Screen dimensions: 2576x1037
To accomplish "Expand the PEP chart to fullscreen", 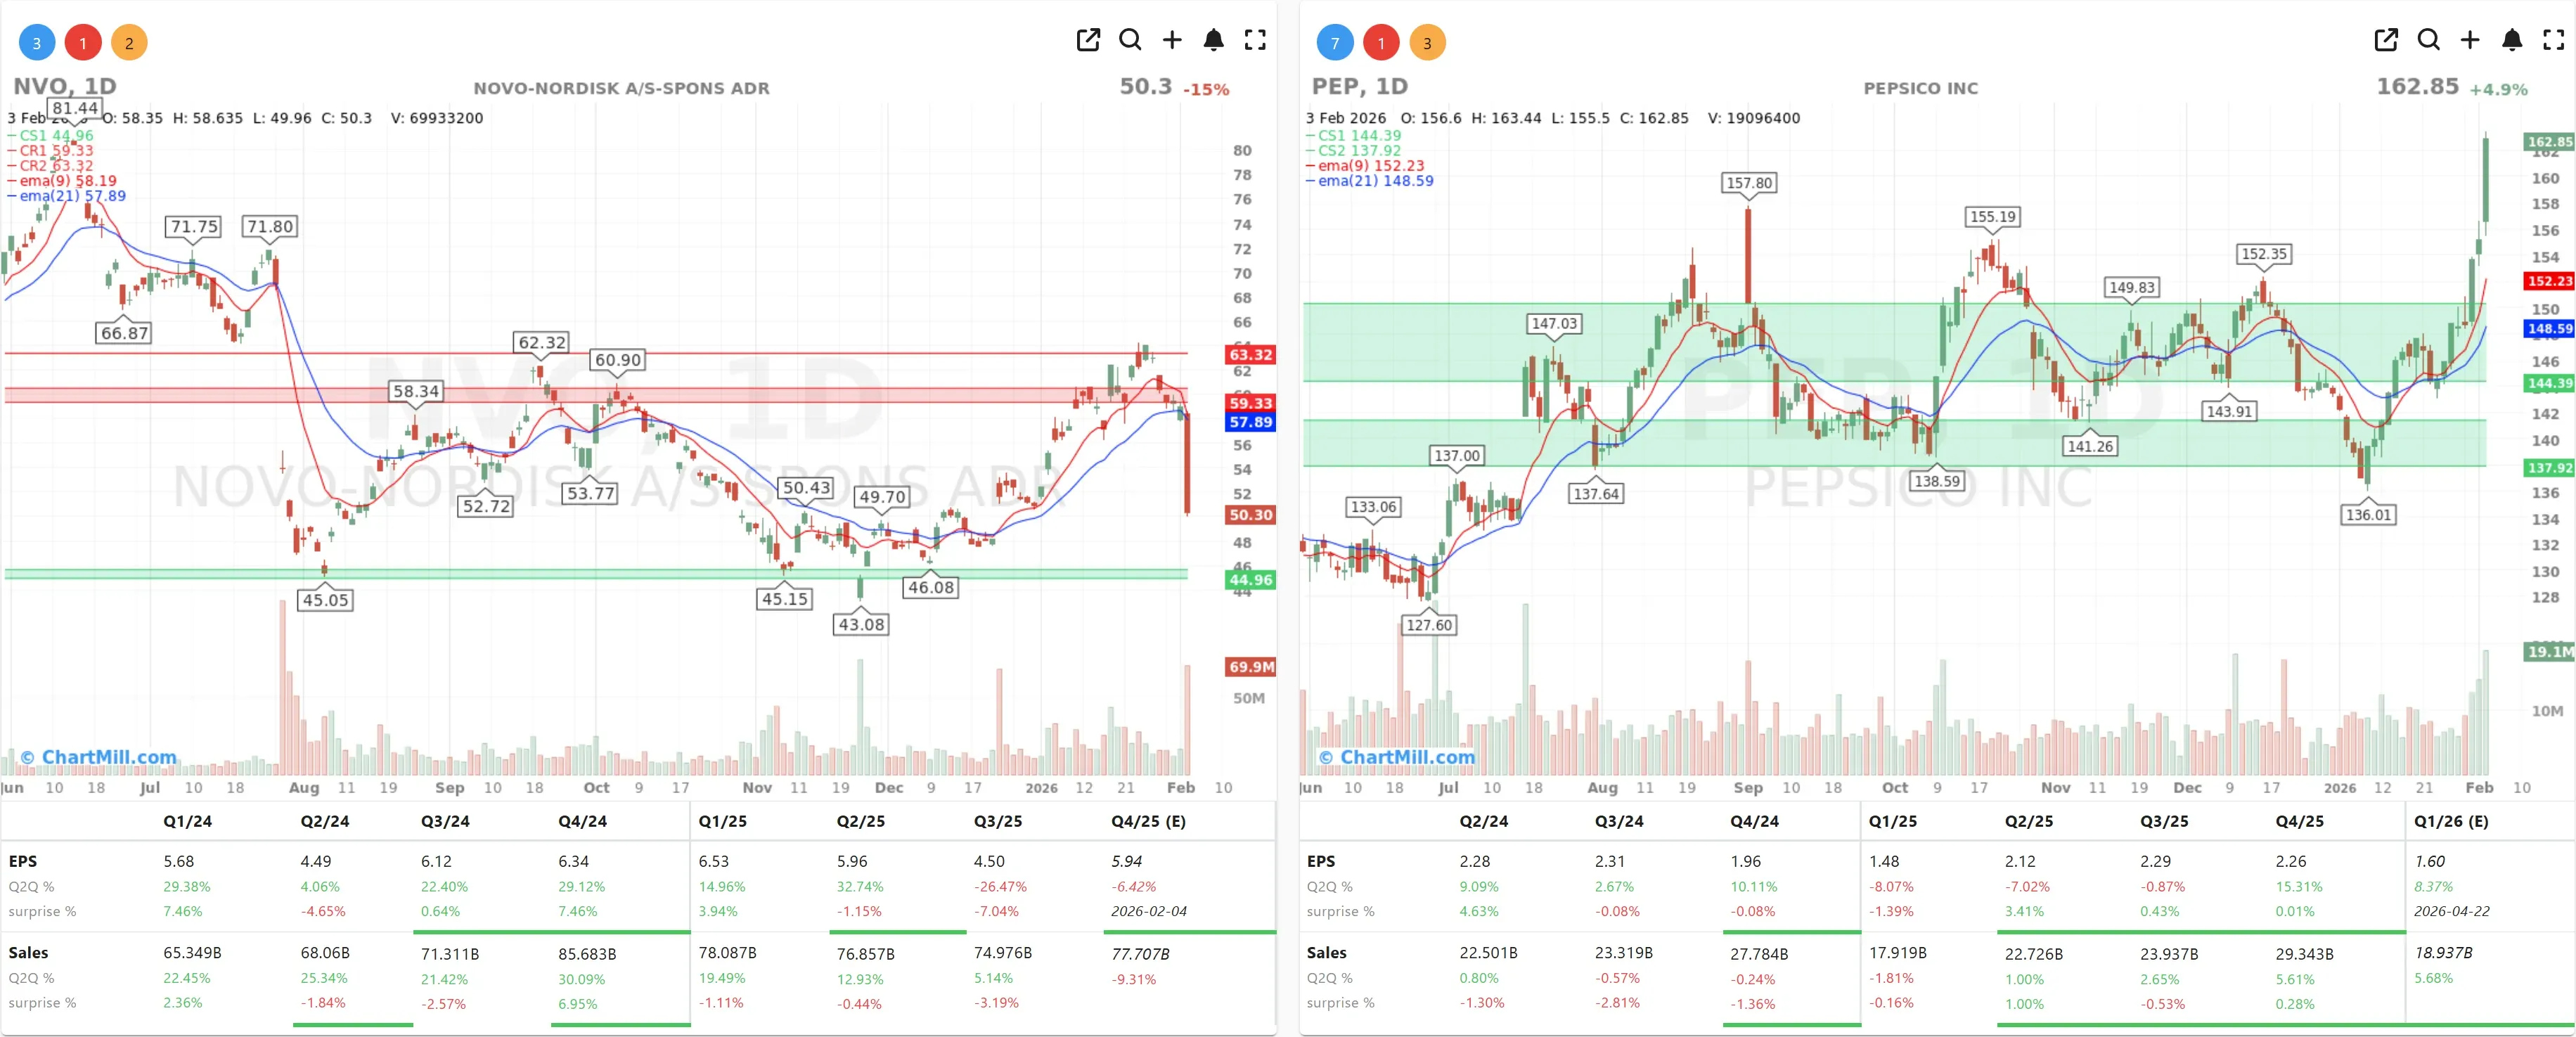I will tap(2553, 40).
